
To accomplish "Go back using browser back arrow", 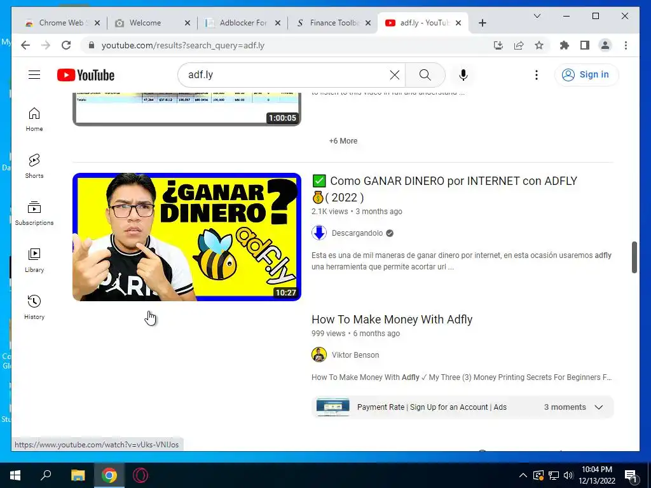I will click(x=25, y=45).
